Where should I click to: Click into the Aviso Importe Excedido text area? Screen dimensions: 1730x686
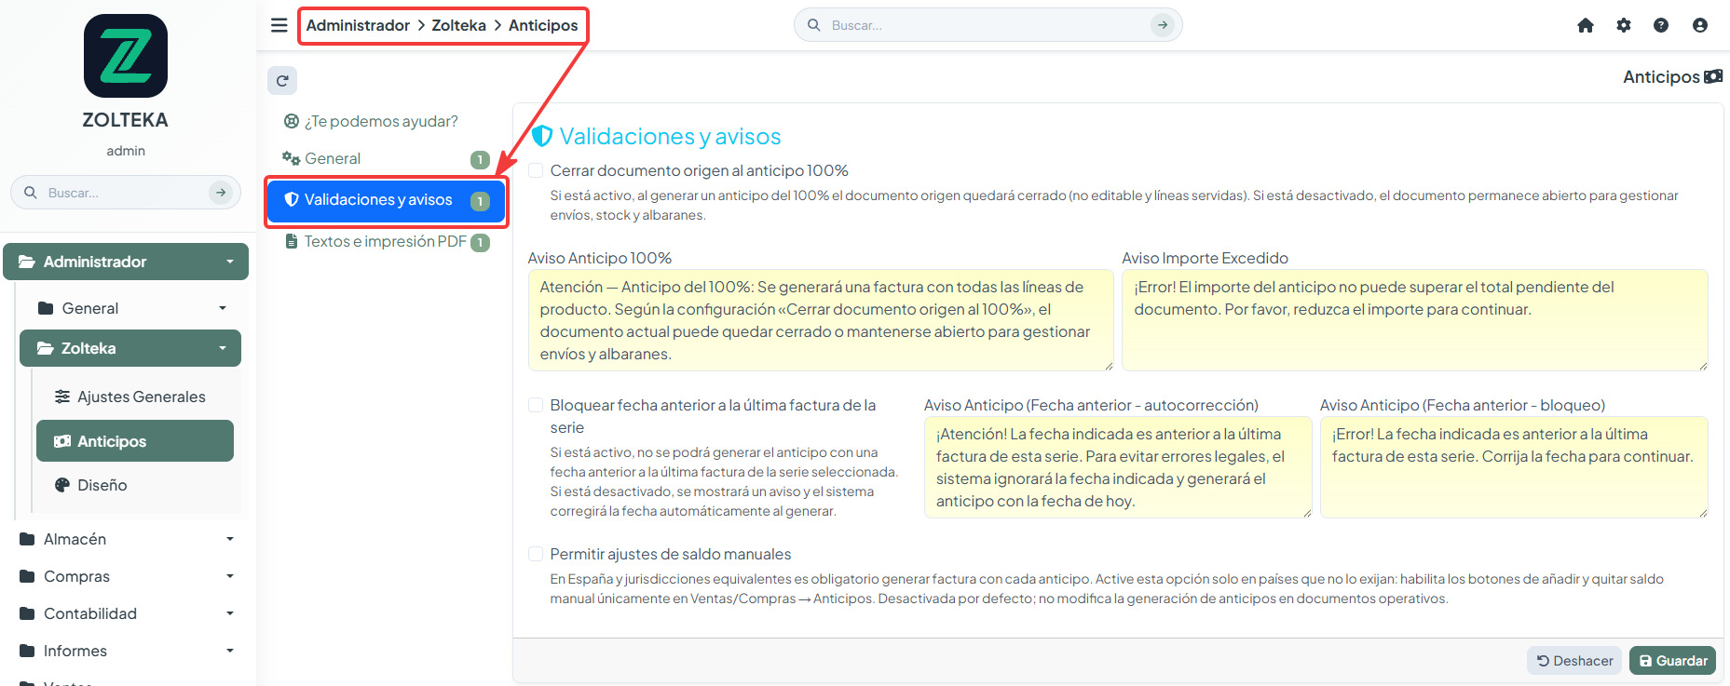tap(1415, 320)
